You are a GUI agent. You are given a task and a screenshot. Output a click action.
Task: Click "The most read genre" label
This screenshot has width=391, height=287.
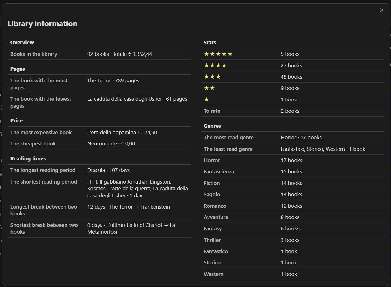(228, 137)
